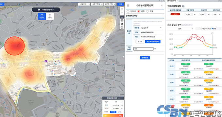Select the 시간 radio above chart

(207, 29)
